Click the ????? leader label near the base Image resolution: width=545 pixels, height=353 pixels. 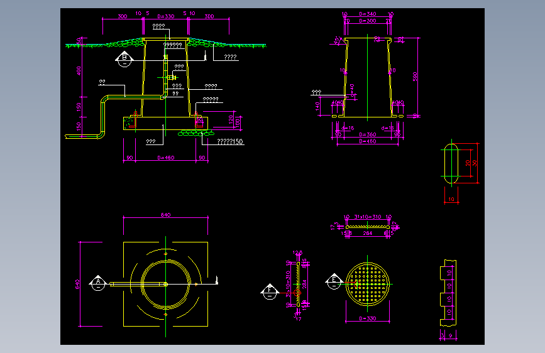(211, 99)
